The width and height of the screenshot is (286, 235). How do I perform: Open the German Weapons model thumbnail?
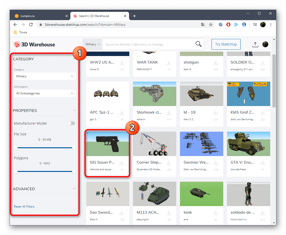[201, 143]
